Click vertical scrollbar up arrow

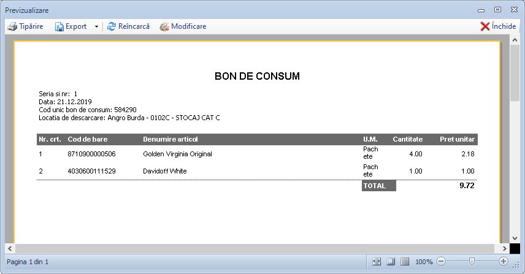pyautogui.click(x=515, y=41)
